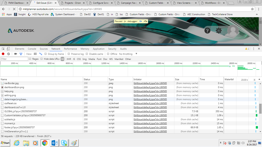Viewport: 262px width, 147px height.
Task: Open the No throttling dropdown
Action: click(128, 54)
